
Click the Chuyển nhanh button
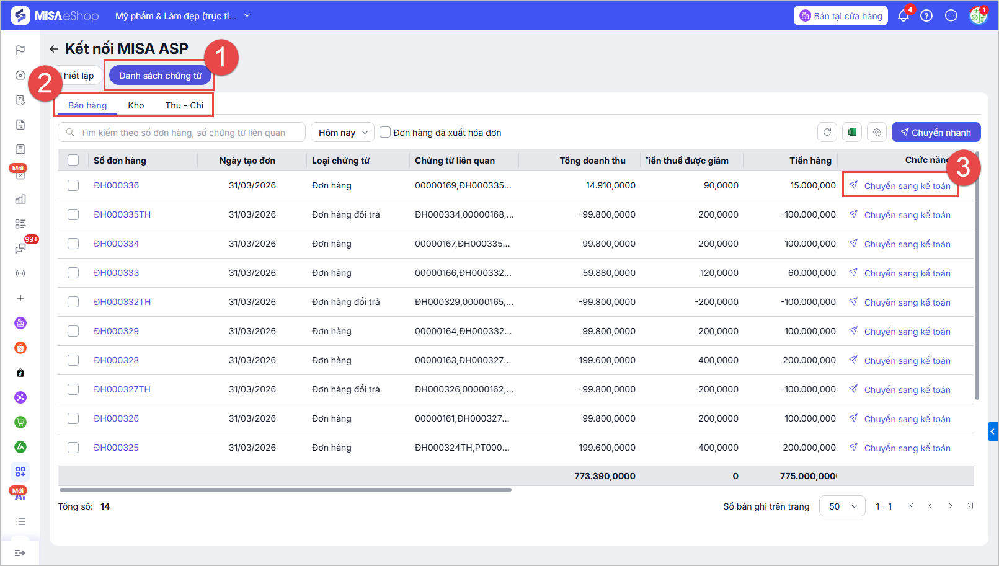(x=936, y=133)
